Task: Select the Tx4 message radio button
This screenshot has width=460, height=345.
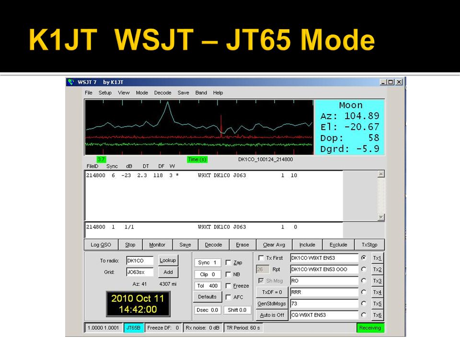Action: pos(364,292)
